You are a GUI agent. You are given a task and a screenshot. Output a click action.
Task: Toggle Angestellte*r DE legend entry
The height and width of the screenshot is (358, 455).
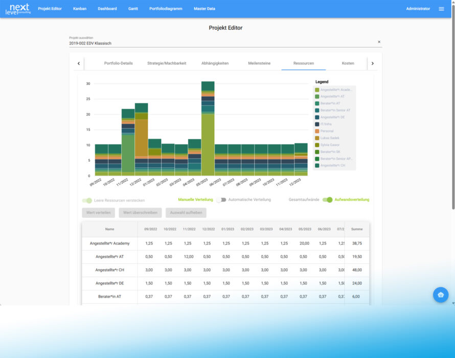coord(330,117)
